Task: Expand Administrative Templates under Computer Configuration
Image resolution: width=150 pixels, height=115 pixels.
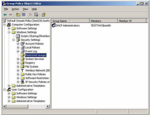Action: pyautogui.click(x=9, y=86)
